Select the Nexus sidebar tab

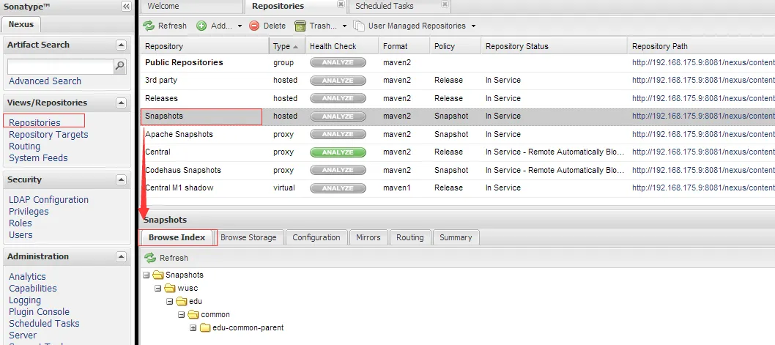(21, 24)
